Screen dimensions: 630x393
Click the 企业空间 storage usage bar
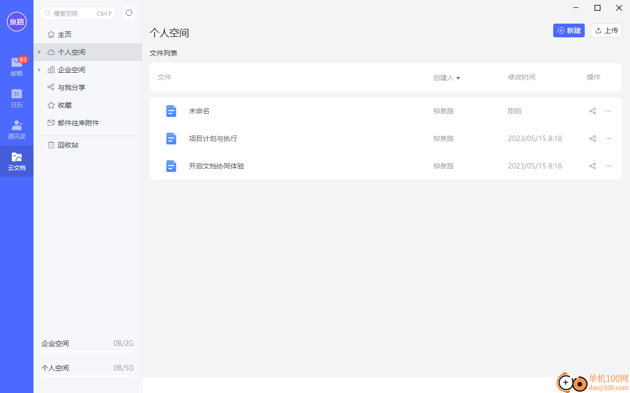pos(88,352)
